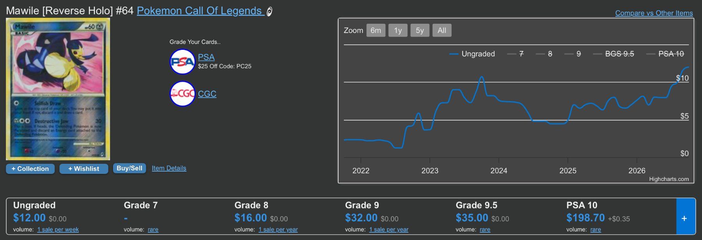Open Ungraded 1 sale per week volume link
The height and width of the screenshot is (240, 702).
click(58, 229)
